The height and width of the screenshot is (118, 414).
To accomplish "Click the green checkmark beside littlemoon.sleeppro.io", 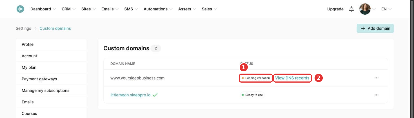I will 155,95.
